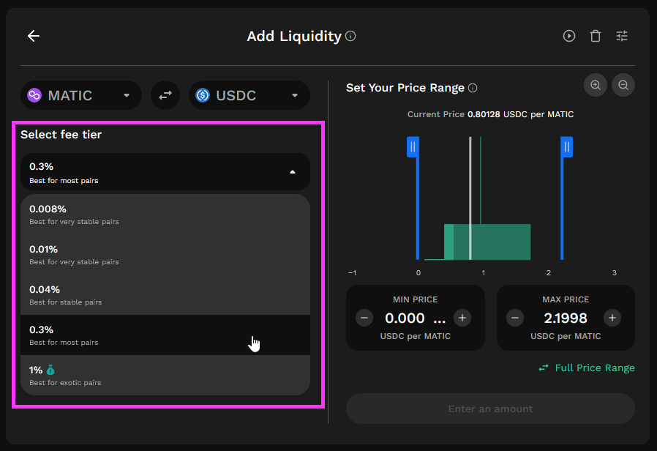Click the money bag icon beside 1%

pos(50,370)
